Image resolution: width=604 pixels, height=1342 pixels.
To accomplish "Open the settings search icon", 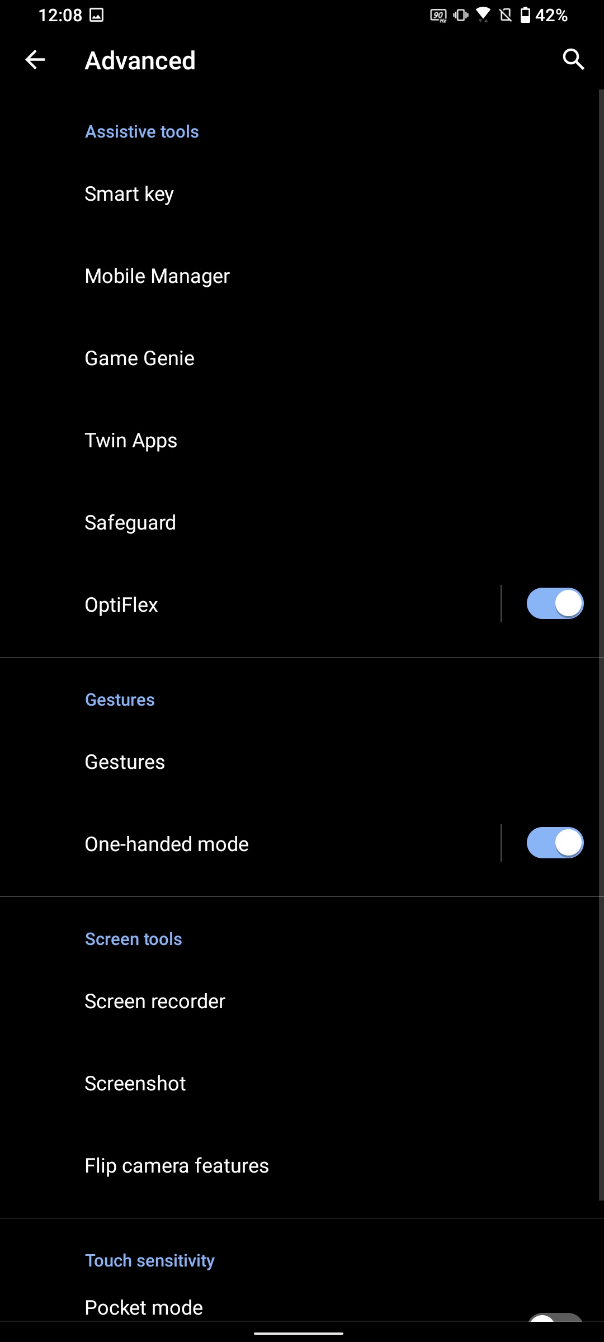I will point(573,59).
